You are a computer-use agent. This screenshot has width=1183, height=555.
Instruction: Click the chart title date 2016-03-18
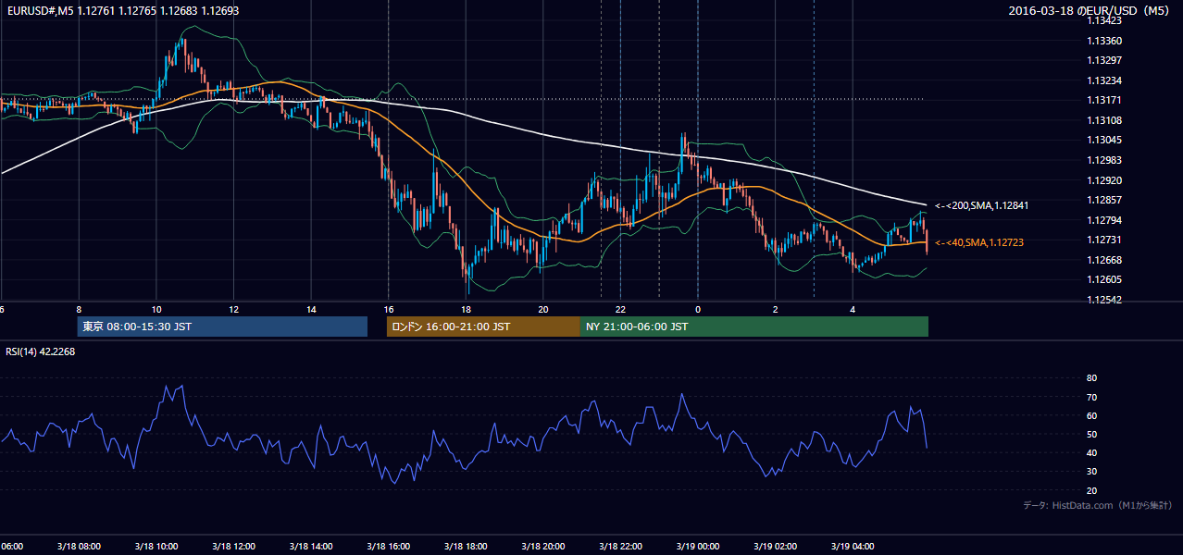coord(1042,11)
